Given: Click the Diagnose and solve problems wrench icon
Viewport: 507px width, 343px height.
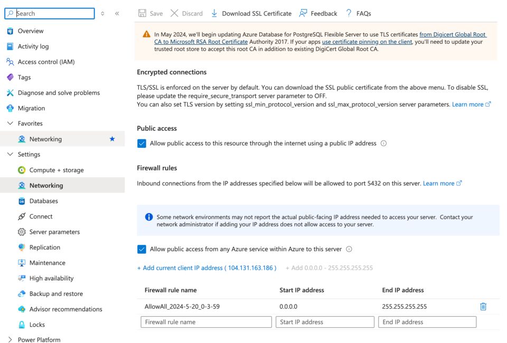Looking at the screenshot, I should [x=10, y=93].
